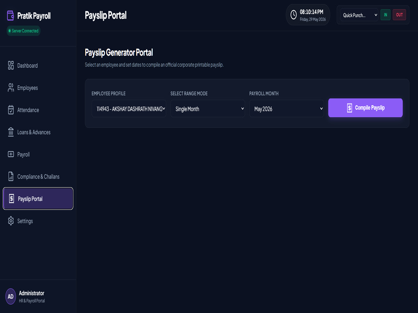Click the Loans & Advances bank icon
Viewport: 418px width, 313px height.
click(x=11, y=132)
